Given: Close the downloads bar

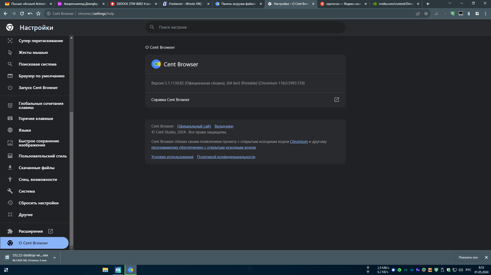Looking at the screenshot, I should tap(486, 257).
